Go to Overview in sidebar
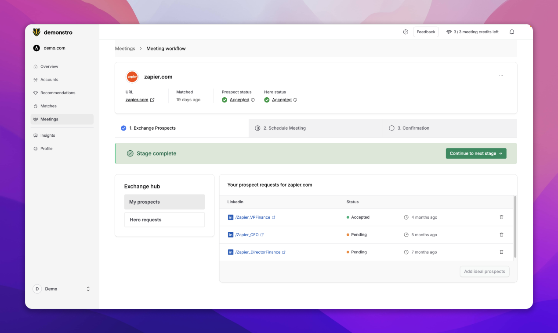This screenshot has width=558, height=333. (x=62, y=67)
